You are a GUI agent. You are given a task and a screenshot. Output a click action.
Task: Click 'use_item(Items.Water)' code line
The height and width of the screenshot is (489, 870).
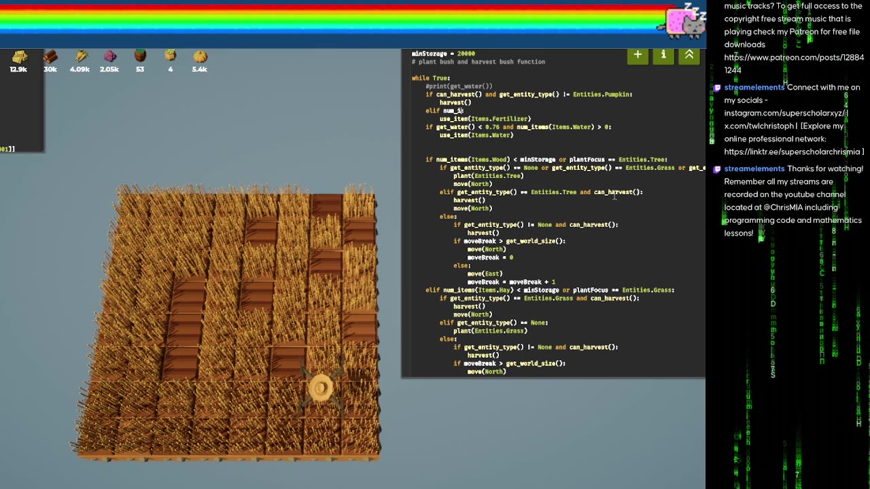[476, 135]
